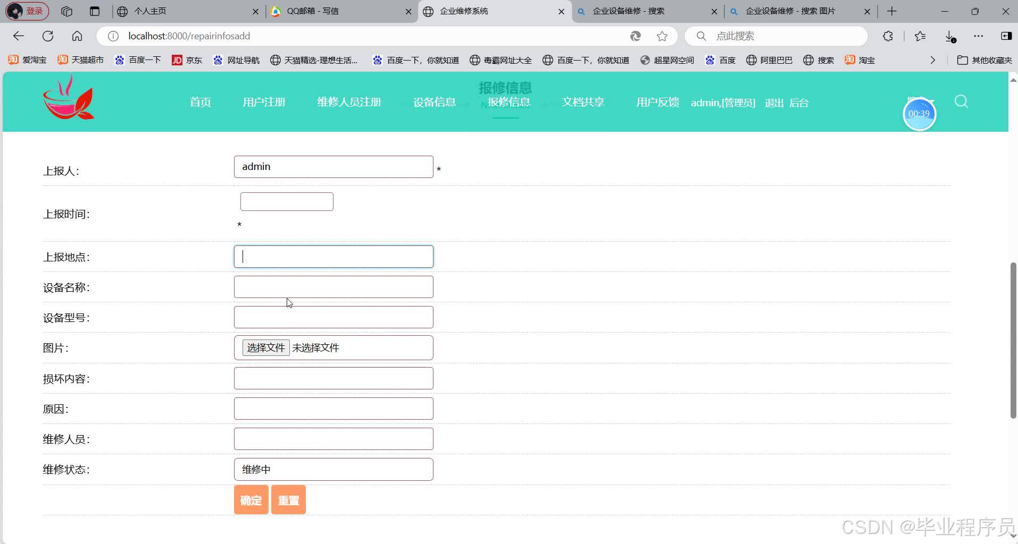Toggle the browser sidebar panel
Image resolution: width=1018 pixels, height=544 pixels.
point(1006,36)
